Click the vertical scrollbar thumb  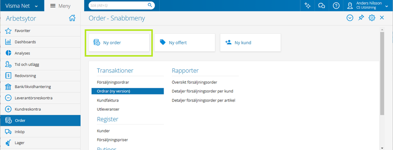coord(382,73)
